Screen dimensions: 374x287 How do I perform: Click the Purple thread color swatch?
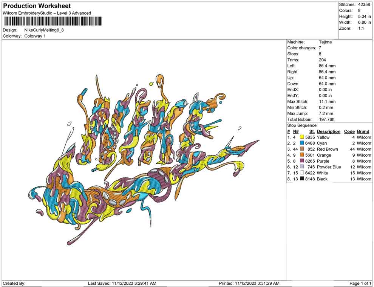tap(302, 161)
